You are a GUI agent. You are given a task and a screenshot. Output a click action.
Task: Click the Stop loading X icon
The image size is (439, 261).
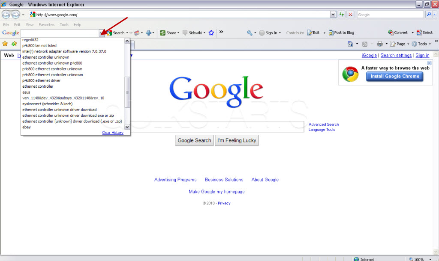coord(350,15)
